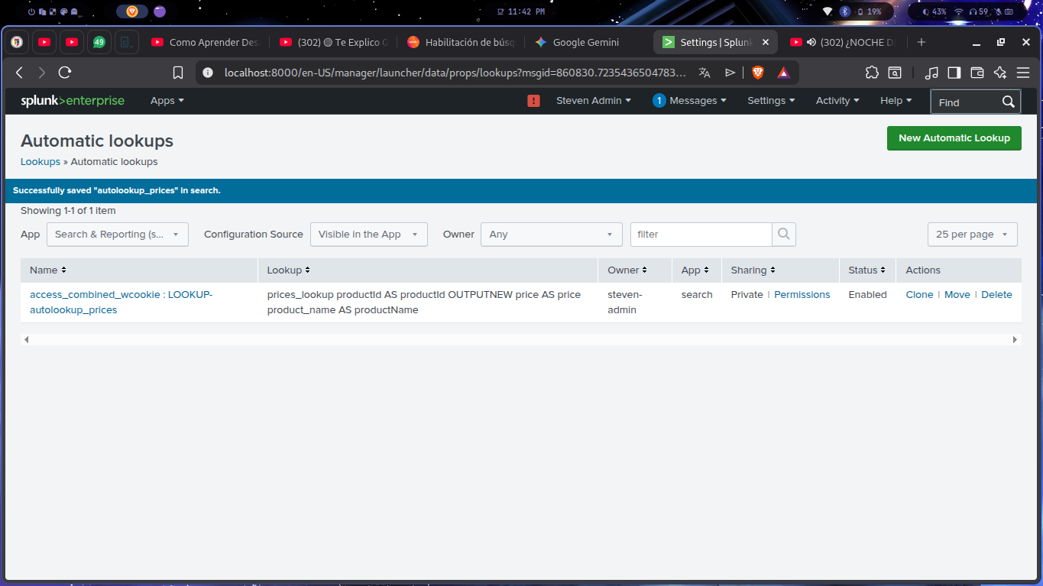Open Leo AI assistant sparkle icon

999,72
